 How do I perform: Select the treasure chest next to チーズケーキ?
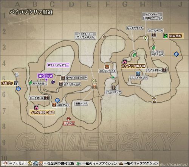point(153,35)
